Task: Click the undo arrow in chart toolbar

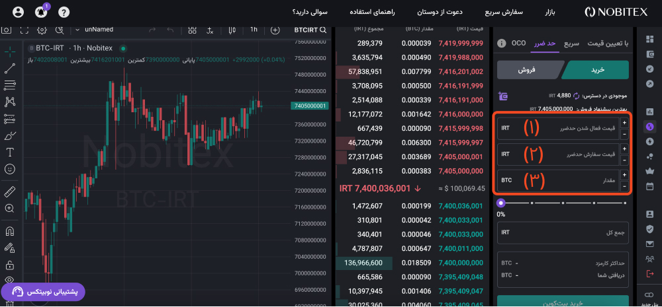Action: pyautogui.click(x=170, y=30)
